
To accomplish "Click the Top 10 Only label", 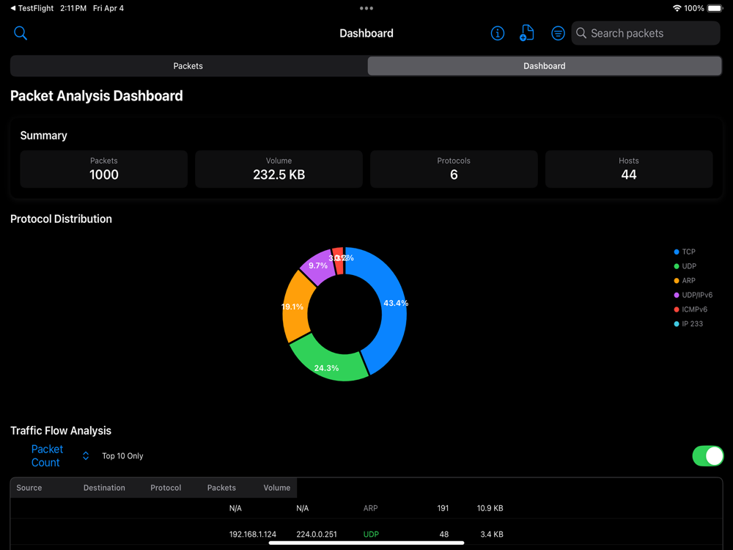I will pyautogui.click(x=122, y=456).
